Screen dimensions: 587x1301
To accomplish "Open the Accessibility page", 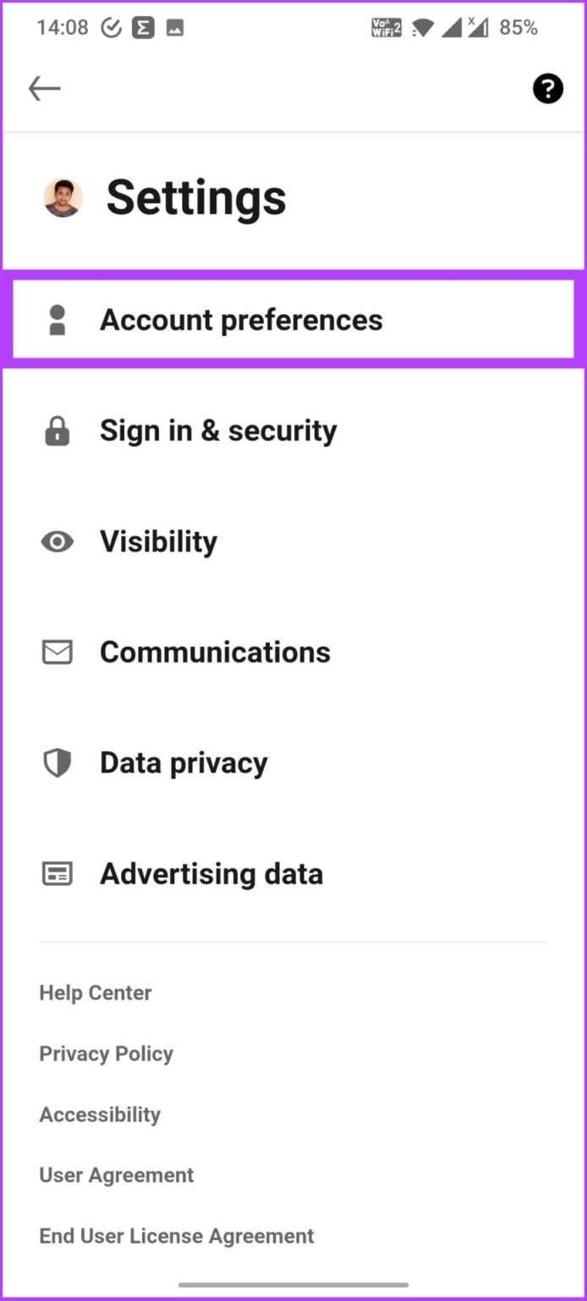I will [100, 1114].
